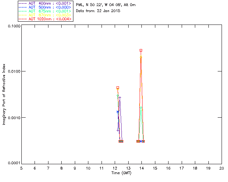This screenshot has height=182, width=228.
Task: Click the x-axis tick label 6
Action: pyautogui.click(x=35, y=168)
